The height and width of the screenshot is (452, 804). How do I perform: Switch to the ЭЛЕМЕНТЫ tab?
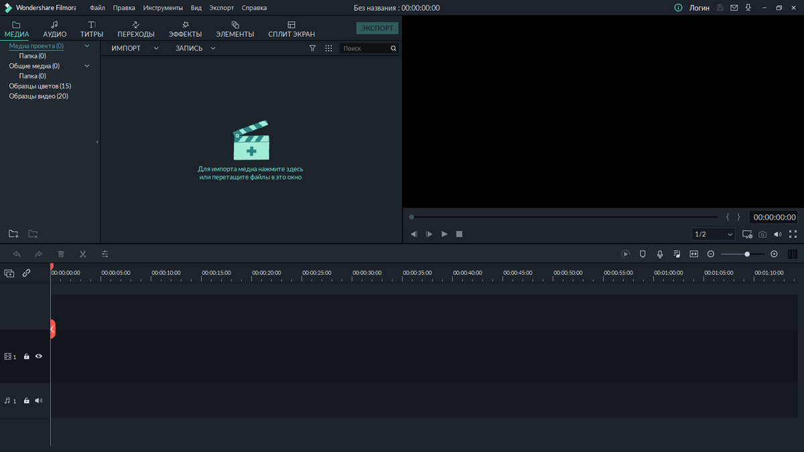click(235, 29)
